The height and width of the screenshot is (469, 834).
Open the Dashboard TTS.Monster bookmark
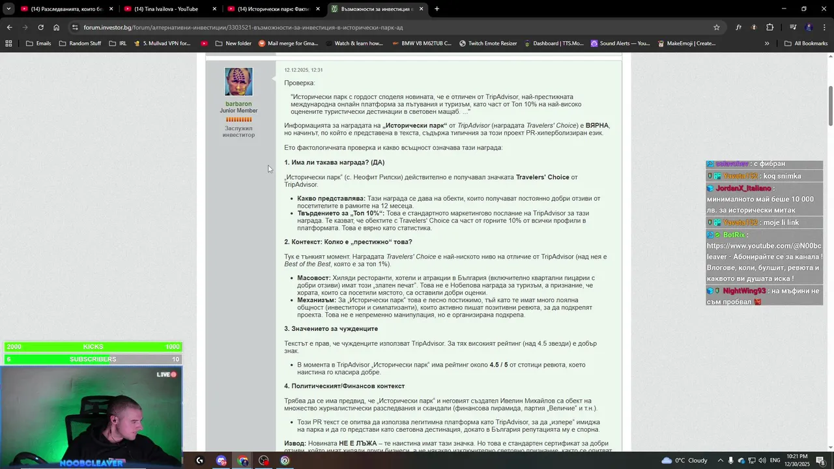point(553,44)
